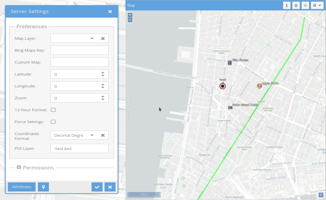This screenshot has width=326, height=200.
Task: Click the map pin location button
Action: click(43, 187)
